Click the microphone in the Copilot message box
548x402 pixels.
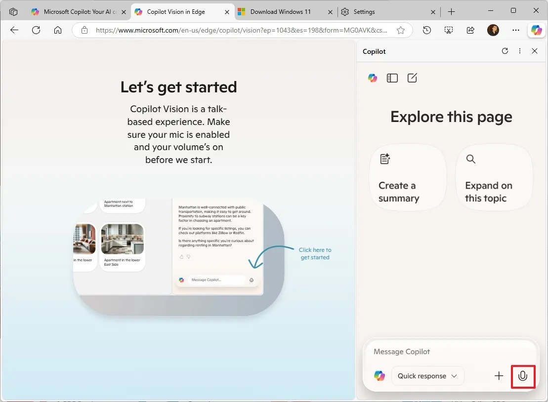coord(523,376)
